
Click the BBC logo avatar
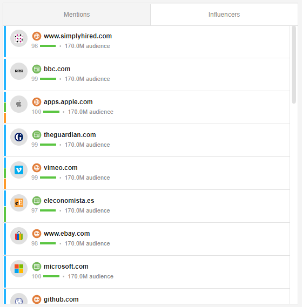(19, 71)
